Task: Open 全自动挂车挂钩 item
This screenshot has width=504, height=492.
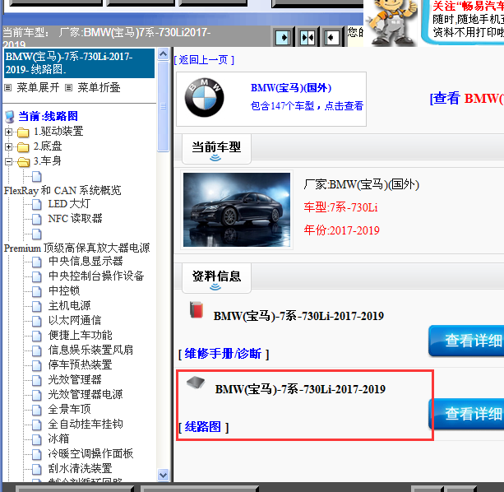Action: click(x=86, y=424)
